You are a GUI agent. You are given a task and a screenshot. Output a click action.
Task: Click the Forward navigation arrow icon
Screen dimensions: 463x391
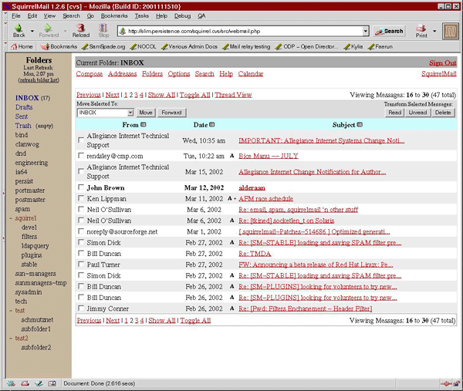[x=48, y=28]
